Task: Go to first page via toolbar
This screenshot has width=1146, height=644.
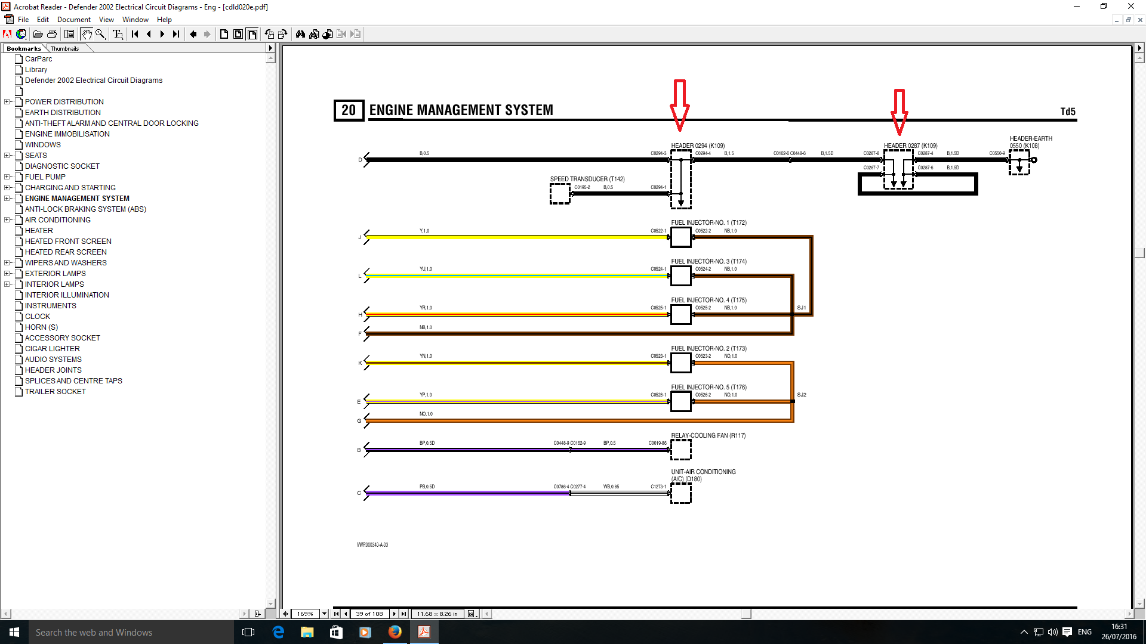Action: (135, 34)
